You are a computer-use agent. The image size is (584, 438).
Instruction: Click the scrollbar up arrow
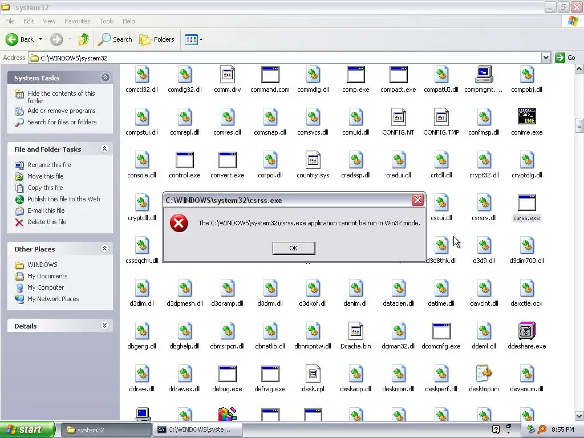[x=579, y=69]
